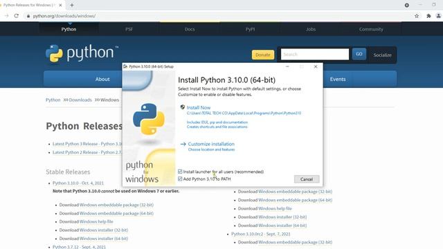443x249 pixels.
Task: Click the browser address bar URL
Action: [64, 16]
